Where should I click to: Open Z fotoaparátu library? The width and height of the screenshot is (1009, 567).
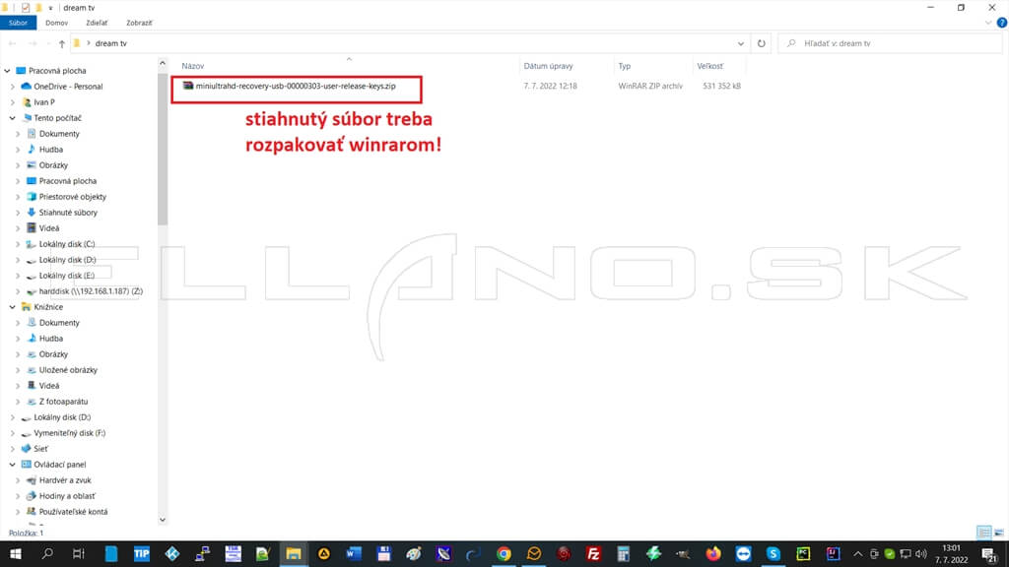point(63,402)
